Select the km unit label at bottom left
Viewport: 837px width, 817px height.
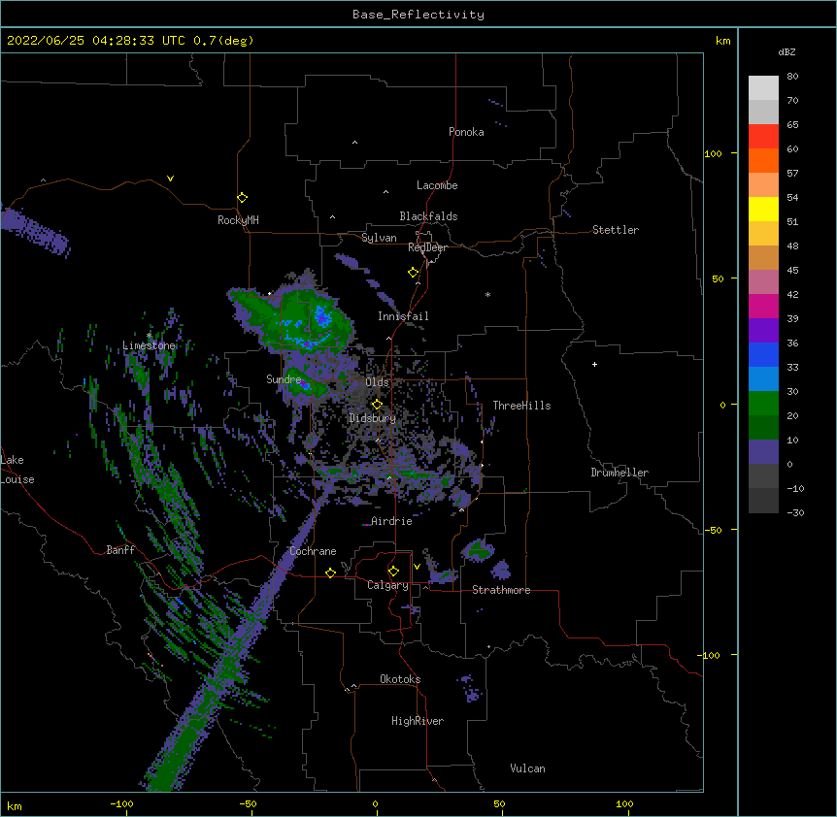(x=14, y=805)
